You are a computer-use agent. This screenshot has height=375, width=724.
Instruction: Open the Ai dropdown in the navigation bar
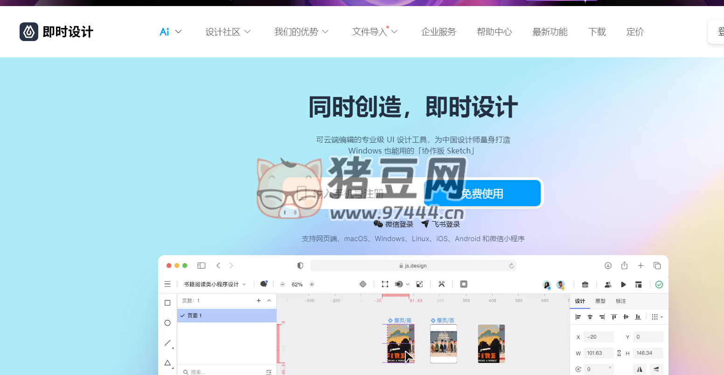pos(170,31)
